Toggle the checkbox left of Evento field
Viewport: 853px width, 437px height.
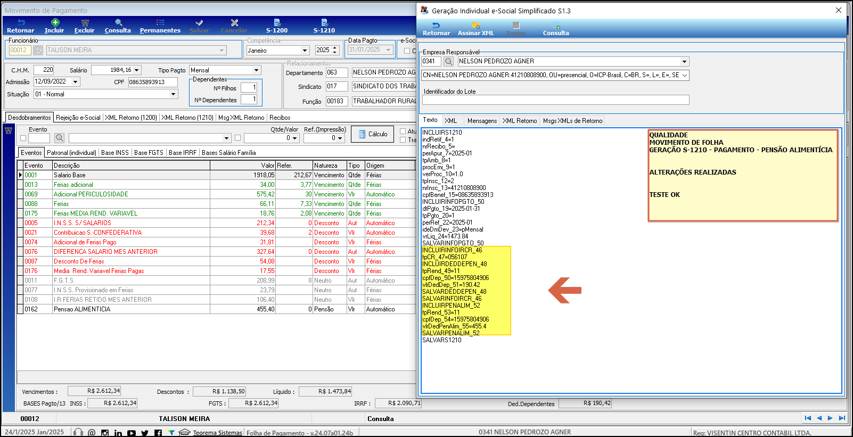click(x=23, y=138)
